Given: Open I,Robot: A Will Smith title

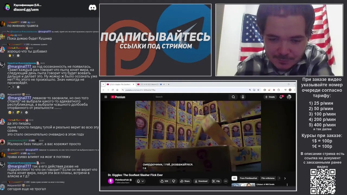Looking at the screenshot, I should [x=265, y=184].
